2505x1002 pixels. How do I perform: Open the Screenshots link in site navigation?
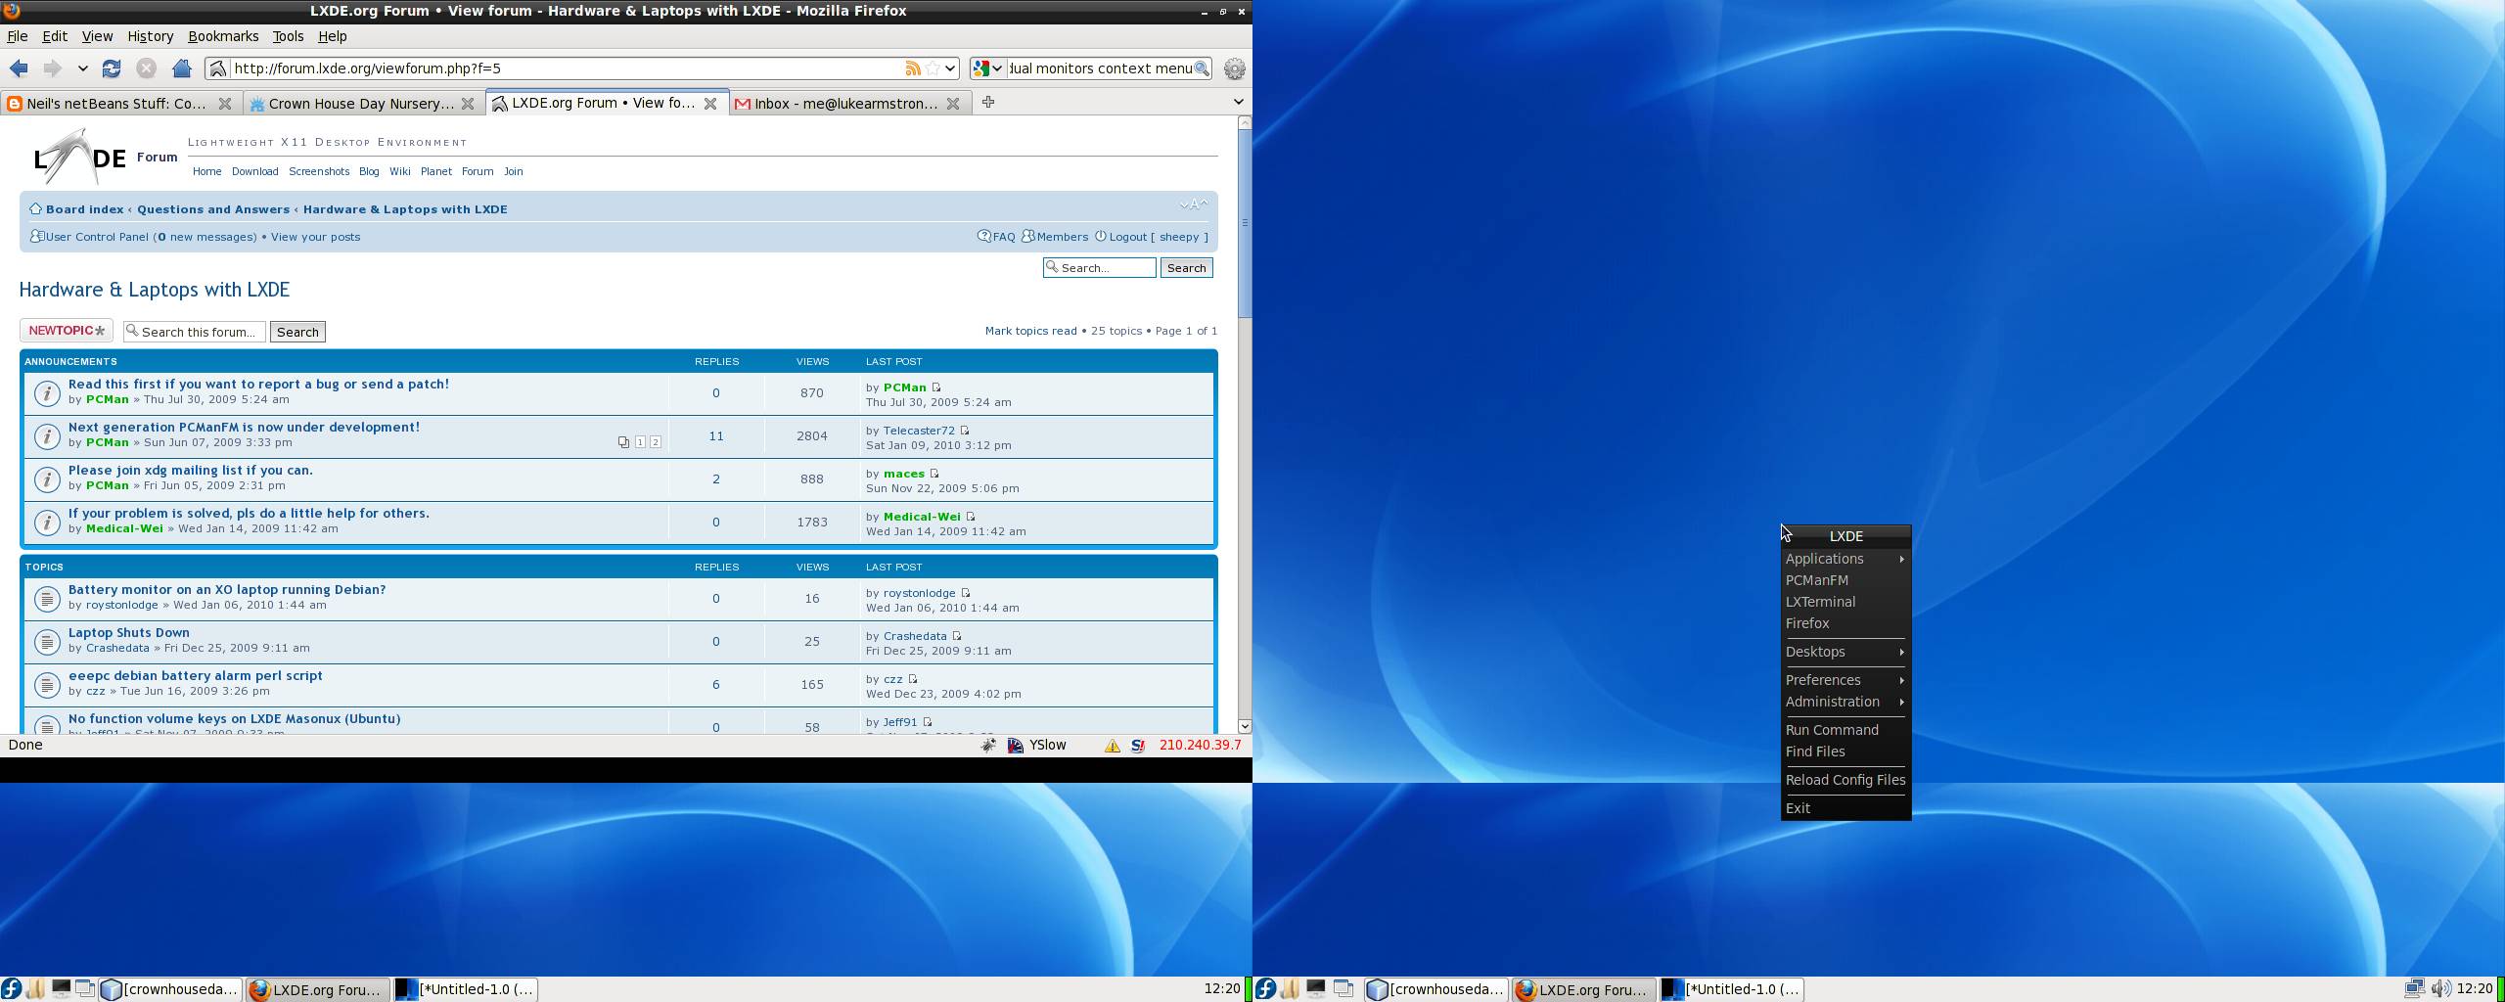tap(319, 171)
